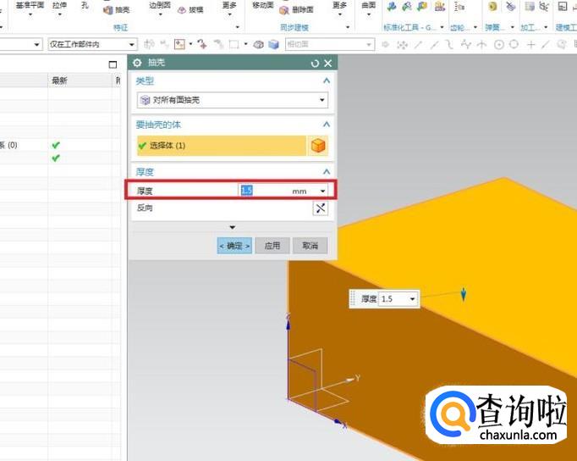Click third Standardization Tools icon with yellow sheet

422,6
